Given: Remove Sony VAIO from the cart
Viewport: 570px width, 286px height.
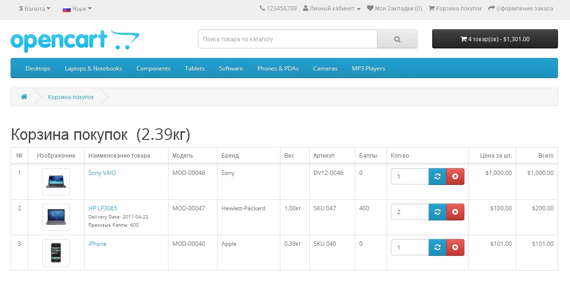Looking at the screenshot, I should click(x=455, y=176).
